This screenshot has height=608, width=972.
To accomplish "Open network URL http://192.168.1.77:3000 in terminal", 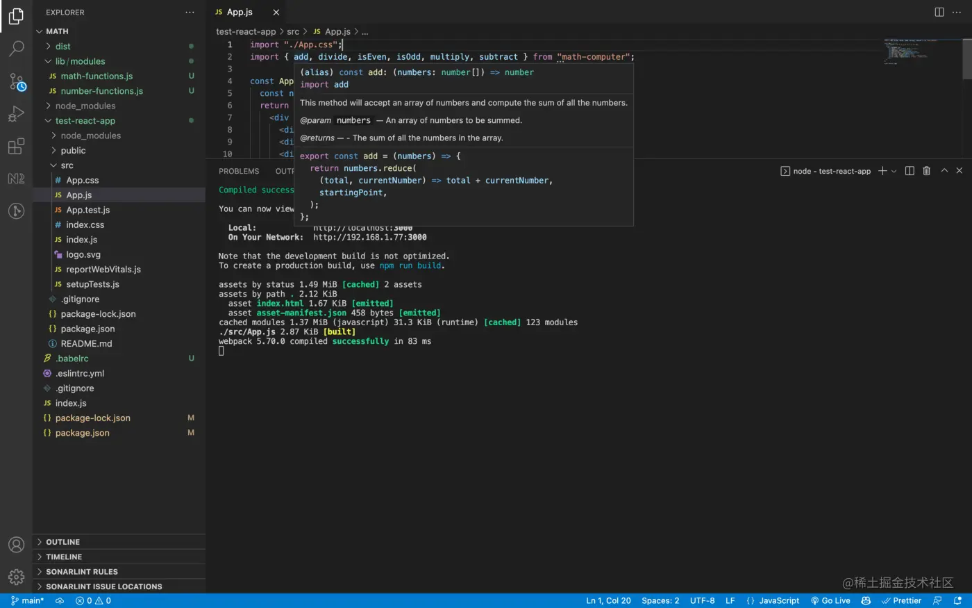I will (370, 237).
